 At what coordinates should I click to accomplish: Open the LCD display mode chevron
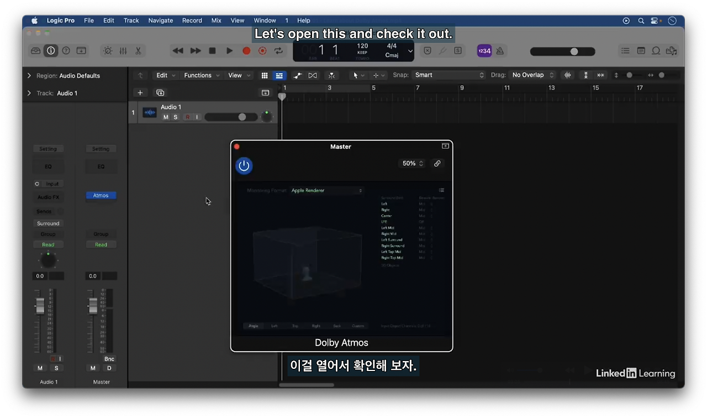click(410, 51)
